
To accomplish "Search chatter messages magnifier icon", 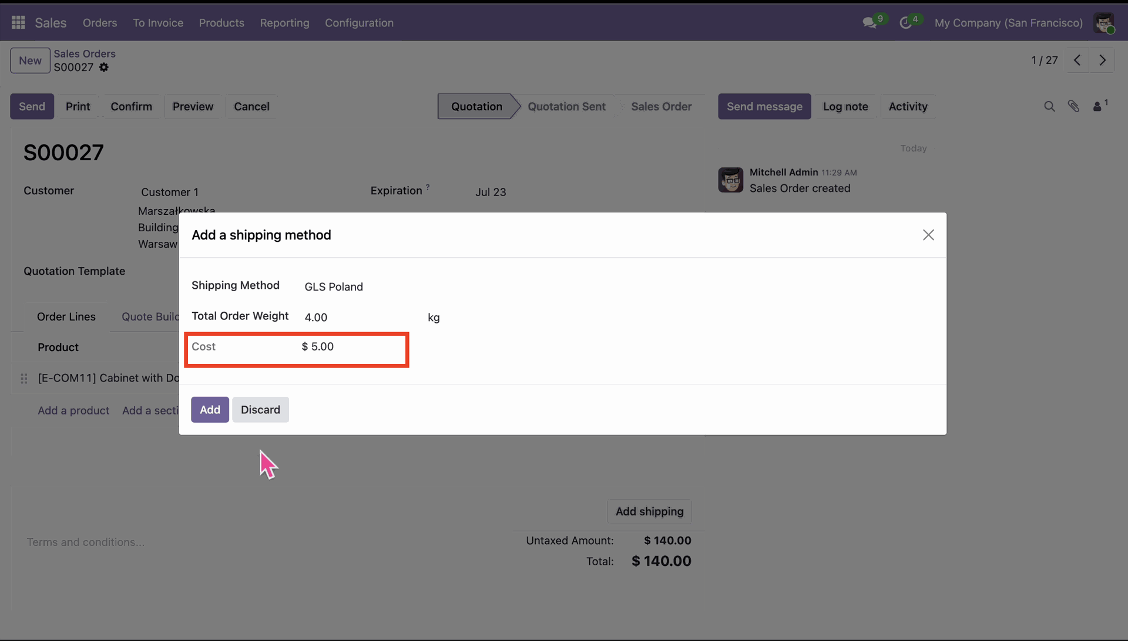I will [1049, 106].
